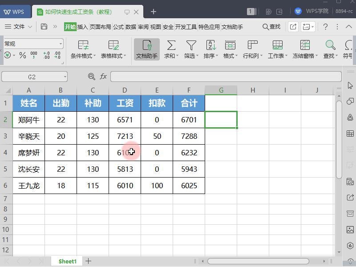Switch to the 数据 ribbon tab
Screen dimensions: 356x267
pos(131,27)
